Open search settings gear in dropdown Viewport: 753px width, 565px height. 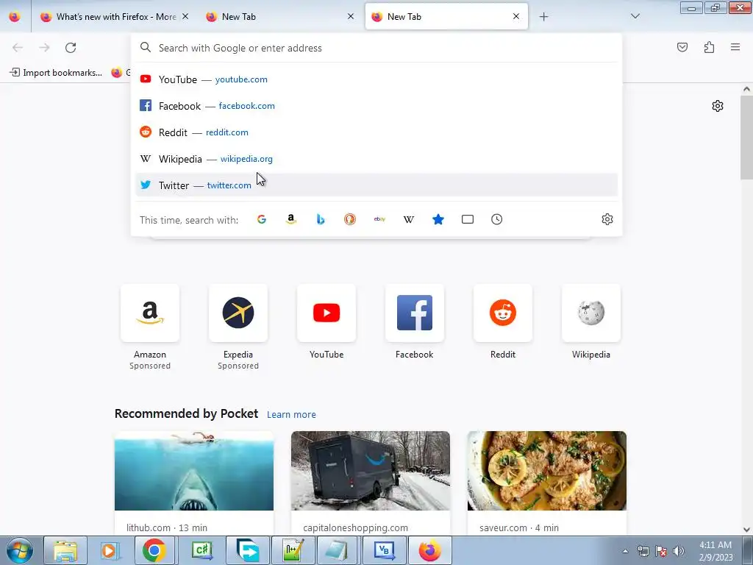point(607,219)
